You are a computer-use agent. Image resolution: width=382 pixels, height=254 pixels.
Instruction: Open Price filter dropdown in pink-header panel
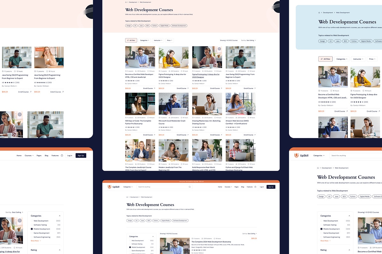[x=170, y=40]
